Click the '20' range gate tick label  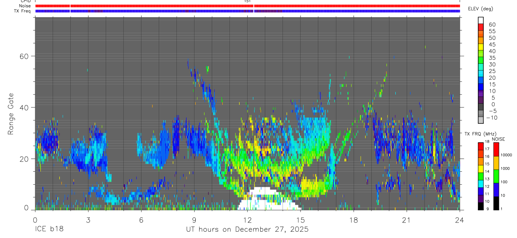pos(25,159)
